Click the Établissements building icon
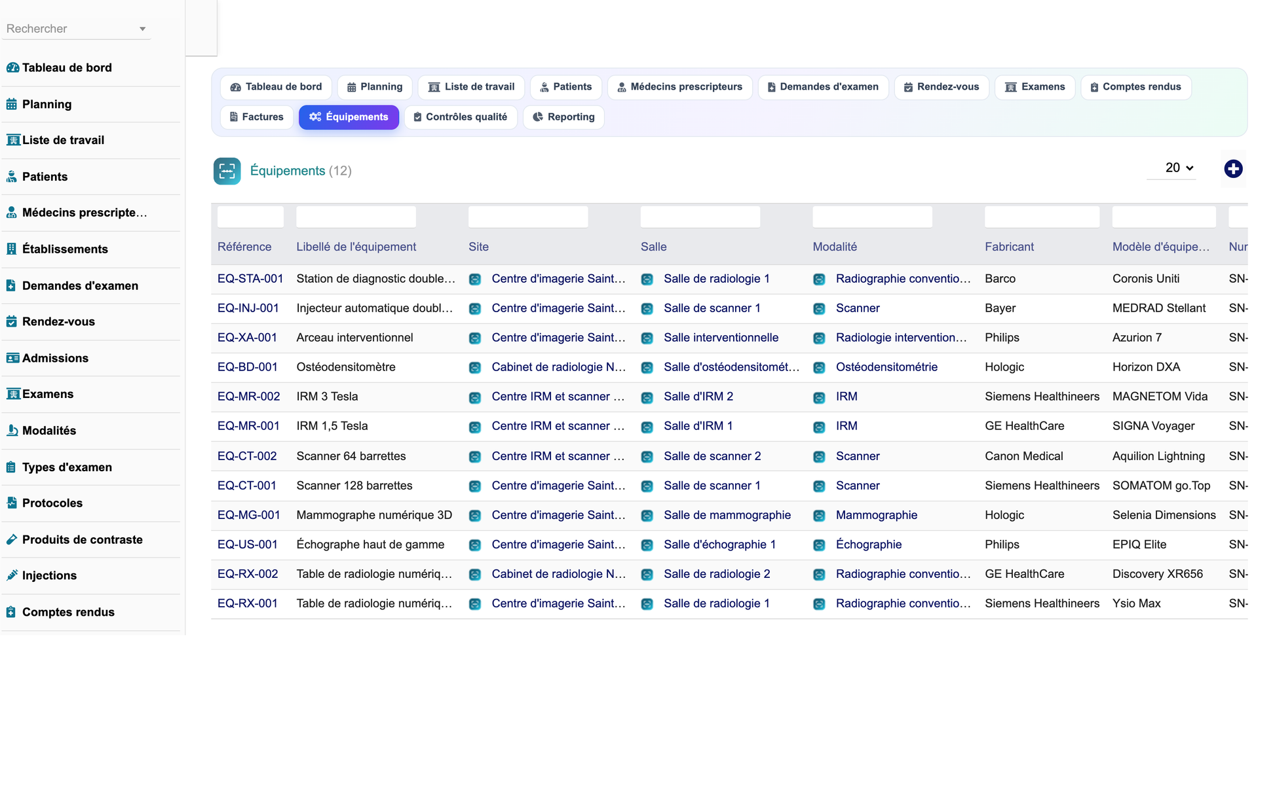Image resolution: width=1275 pixels, height=788 pixels. tap(12, 249)
